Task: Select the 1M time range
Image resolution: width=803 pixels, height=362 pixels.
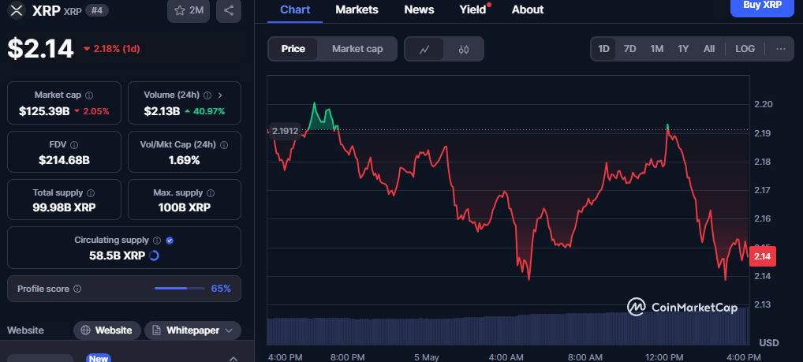Action: 656,49
